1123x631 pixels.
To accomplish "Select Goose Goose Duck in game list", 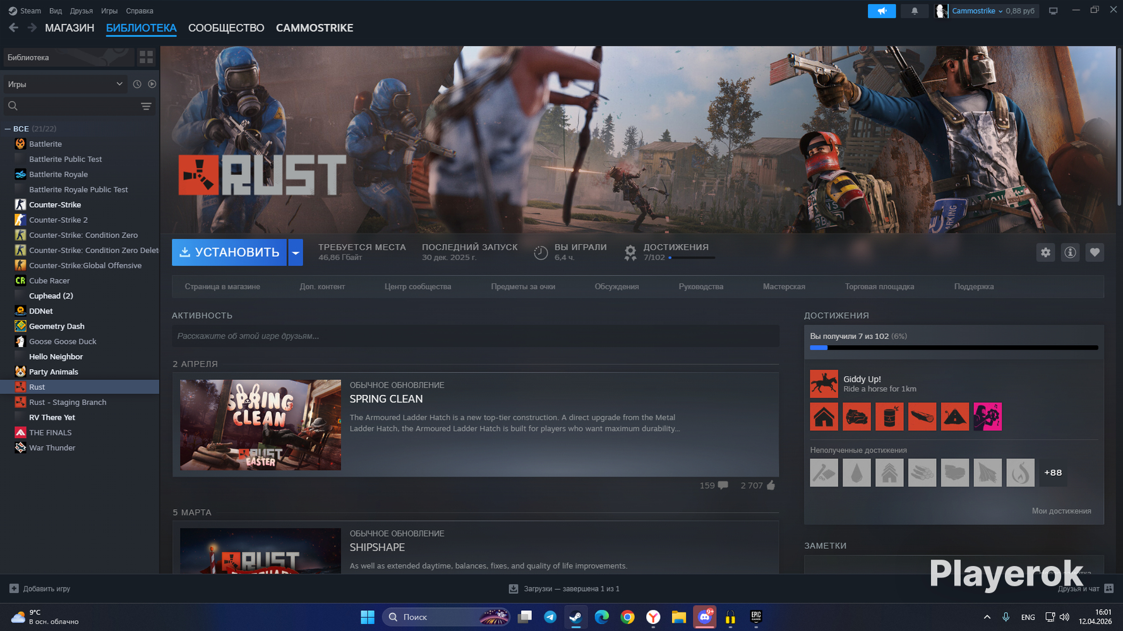I will [x=63, y=341].
